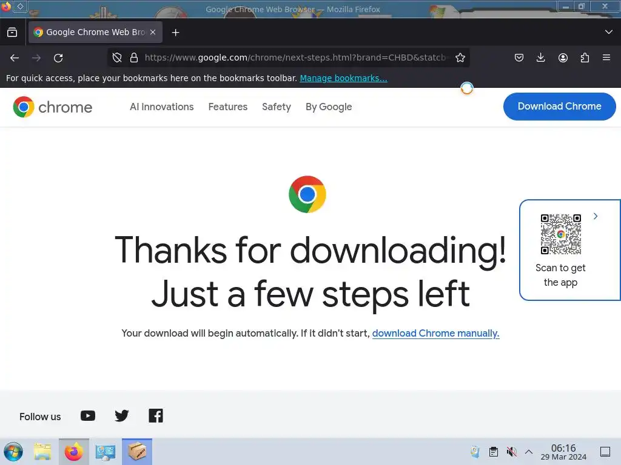Screen dimensions: 621x465
Task: Open the Safety navigation item
Action: [277, 107]
